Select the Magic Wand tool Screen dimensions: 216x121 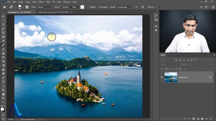point(3,29)
